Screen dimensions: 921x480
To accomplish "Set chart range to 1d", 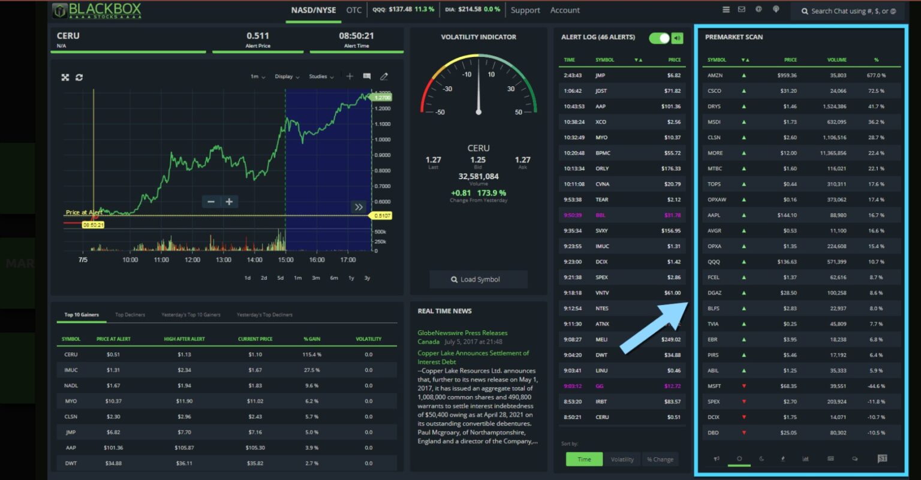I will [x=247, y=278].
